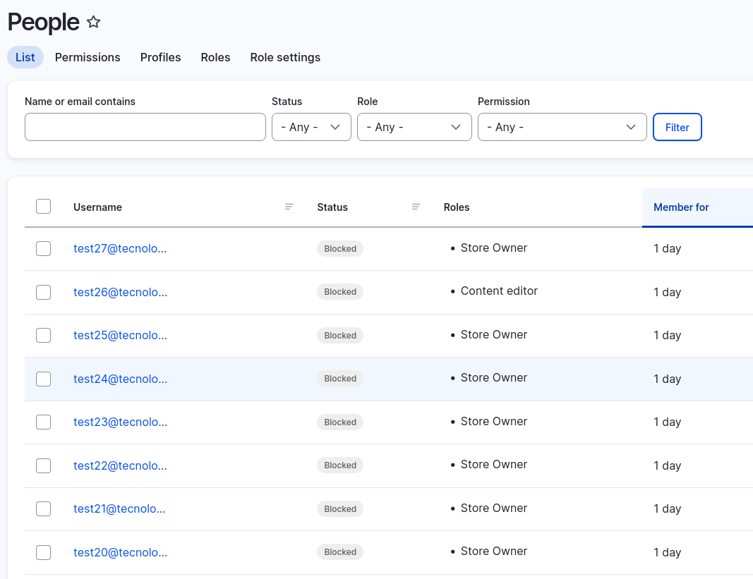Image resolution: width=753 pixels, height=579 pixels.
Task: Select the checkbox next to test24 user
Action: click(44, 379)
